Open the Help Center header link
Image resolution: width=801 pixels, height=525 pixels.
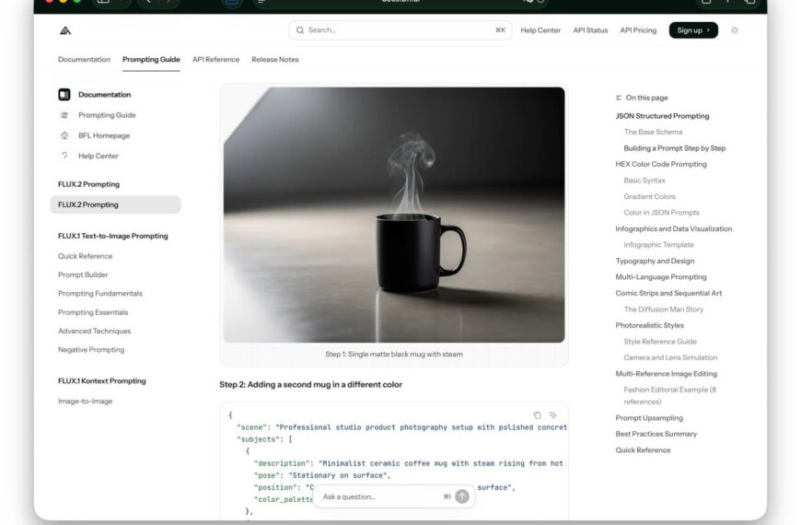coord(540,30)
